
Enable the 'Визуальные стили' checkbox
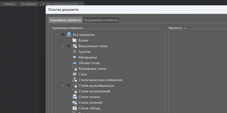point(69,46)
